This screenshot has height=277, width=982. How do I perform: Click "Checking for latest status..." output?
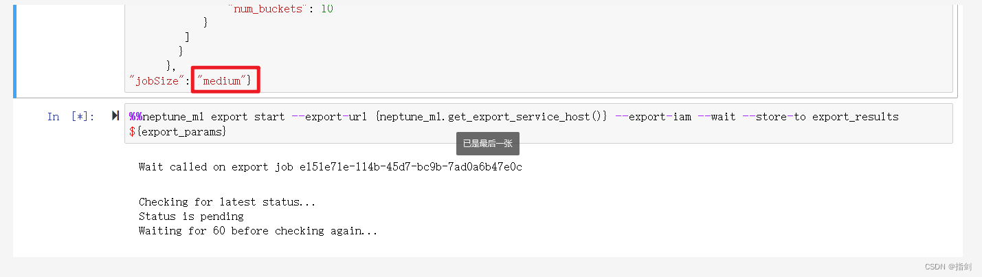click(227, 202)
